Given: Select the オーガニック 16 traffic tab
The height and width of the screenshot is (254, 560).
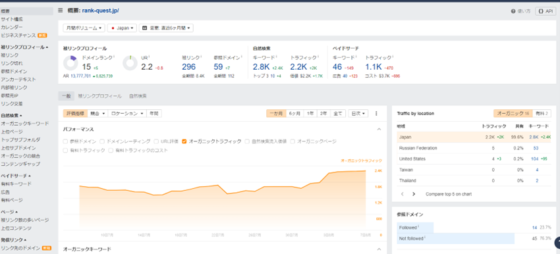Looking at the screenshot, I should (x=513, y=113).
